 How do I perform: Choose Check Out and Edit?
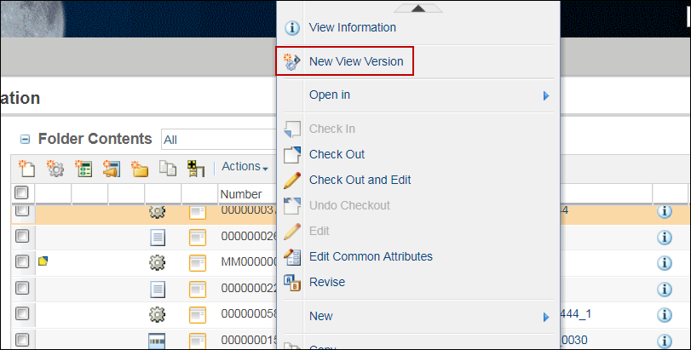click(360, 180)
